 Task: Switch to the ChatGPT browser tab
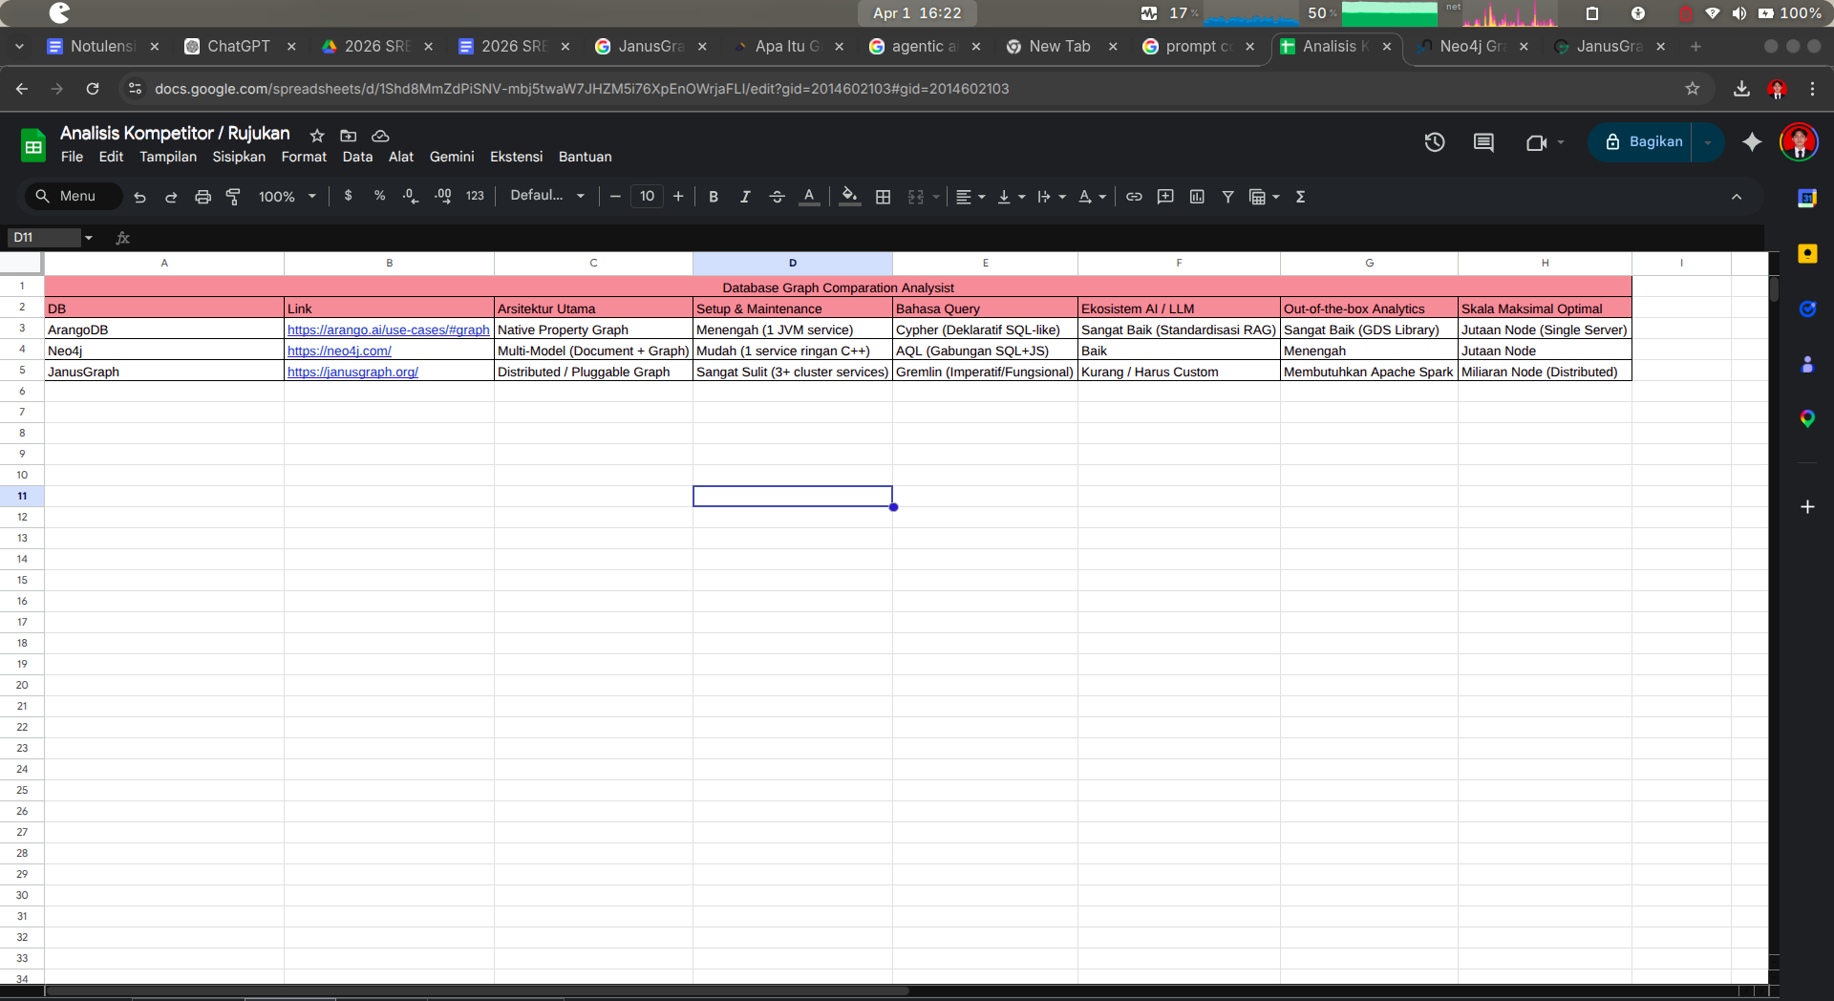coord(239,46)
